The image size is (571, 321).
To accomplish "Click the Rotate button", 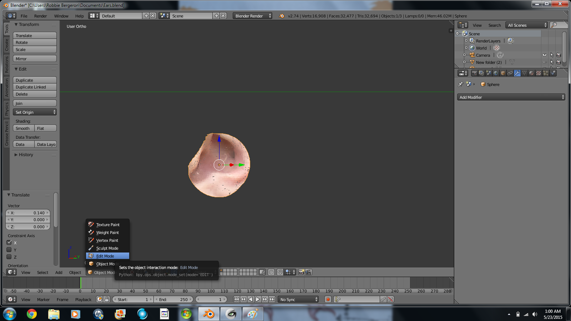I will coord(35,42).
